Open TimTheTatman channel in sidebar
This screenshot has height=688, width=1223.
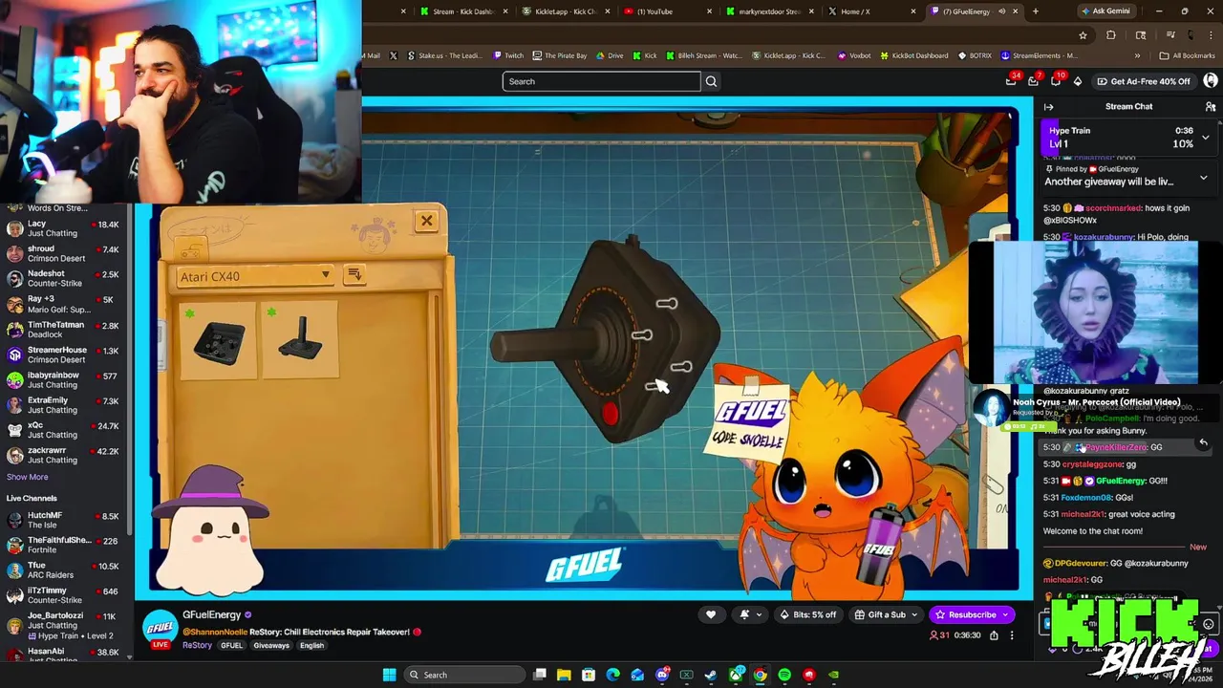63,329
